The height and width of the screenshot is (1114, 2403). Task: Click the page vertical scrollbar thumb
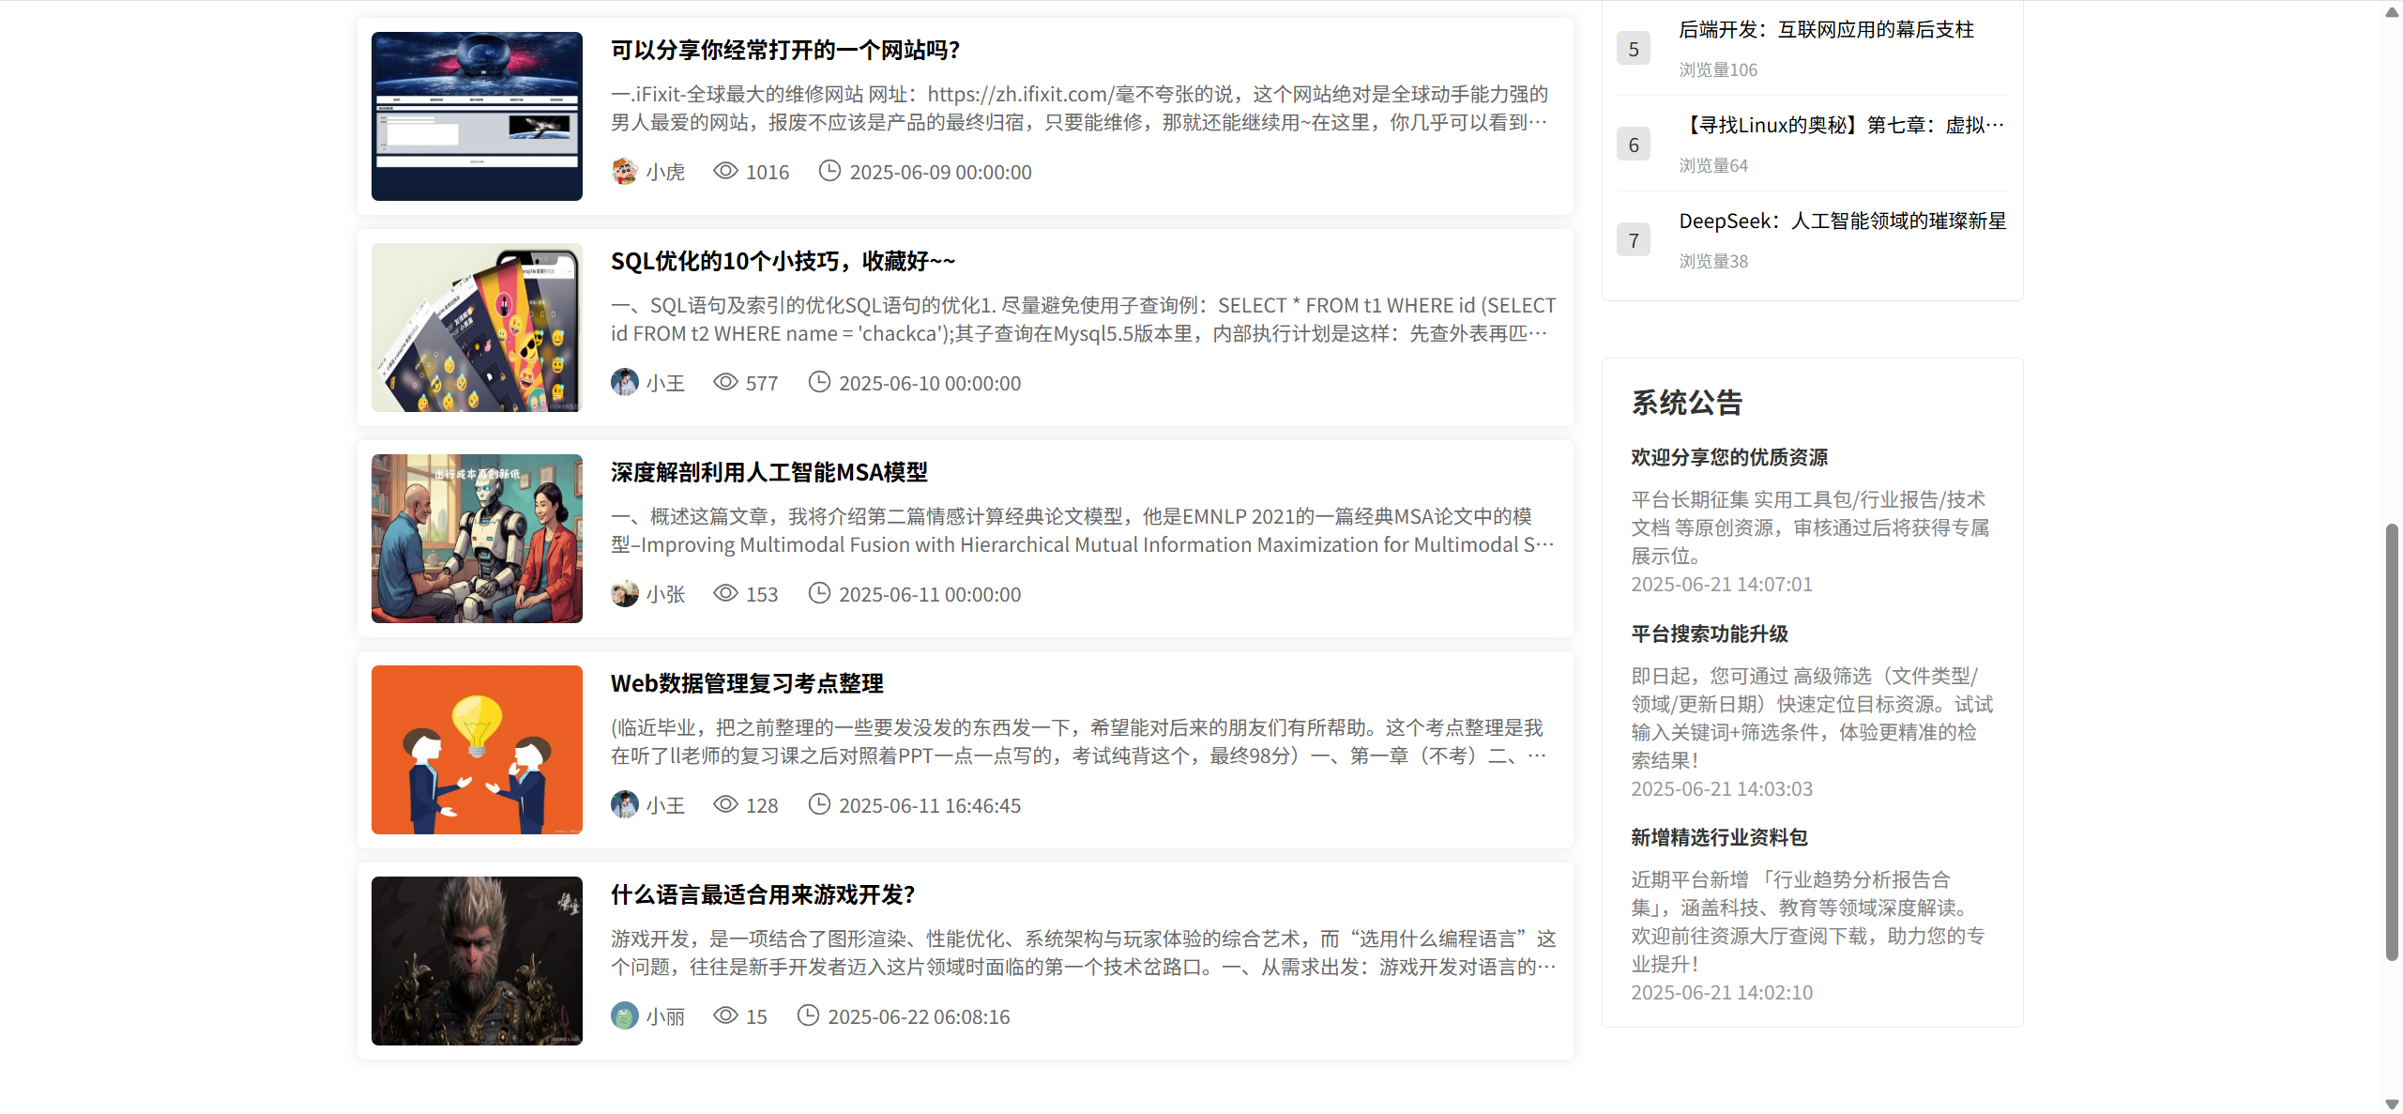point(2392,741)
